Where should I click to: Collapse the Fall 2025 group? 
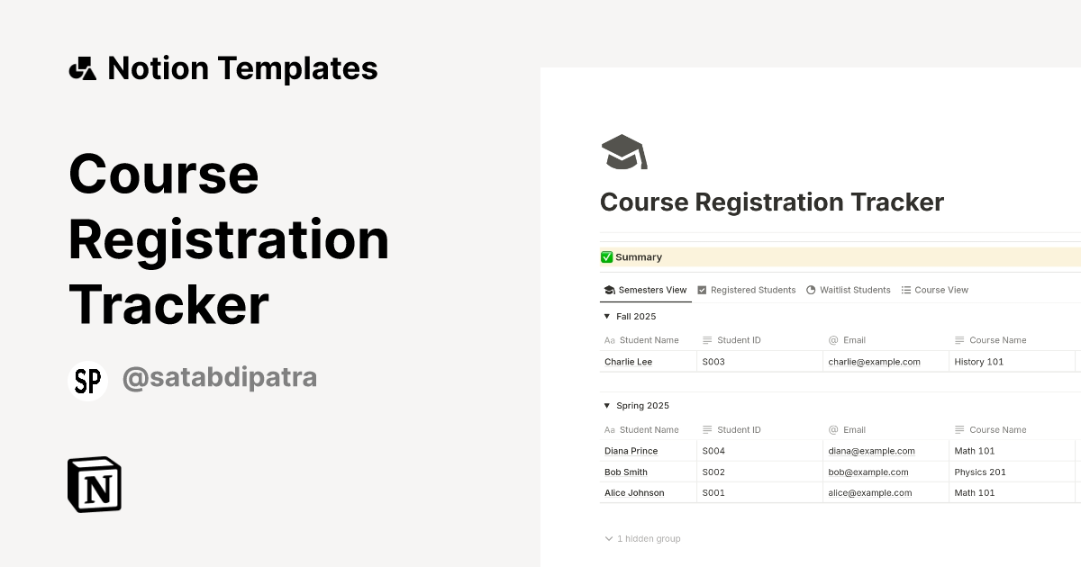[x=606, y=316]
